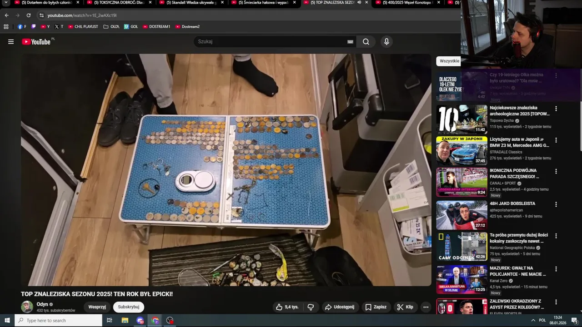This screenshot has height=327, width=582.
Task: Switch to the 'TOKSYCZNA DOBROĆ' tab
Action: 120,3
